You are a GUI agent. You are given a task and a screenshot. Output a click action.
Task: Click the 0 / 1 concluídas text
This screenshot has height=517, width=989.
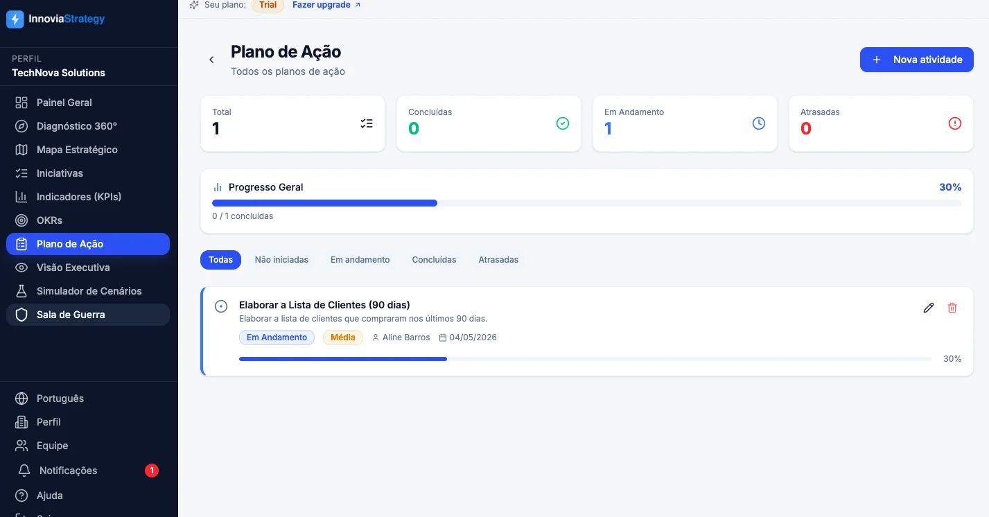click(243, 216)
